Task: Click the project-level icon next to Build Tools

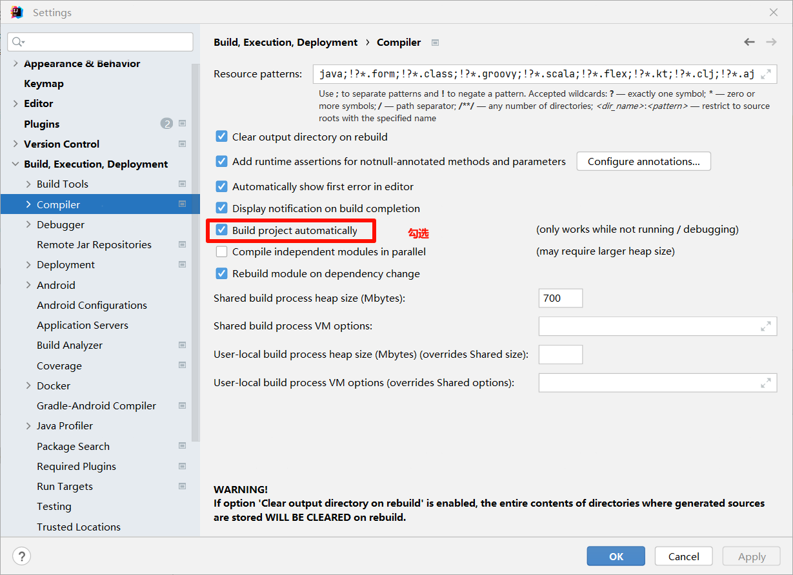Action: click(x=183, y=184)
